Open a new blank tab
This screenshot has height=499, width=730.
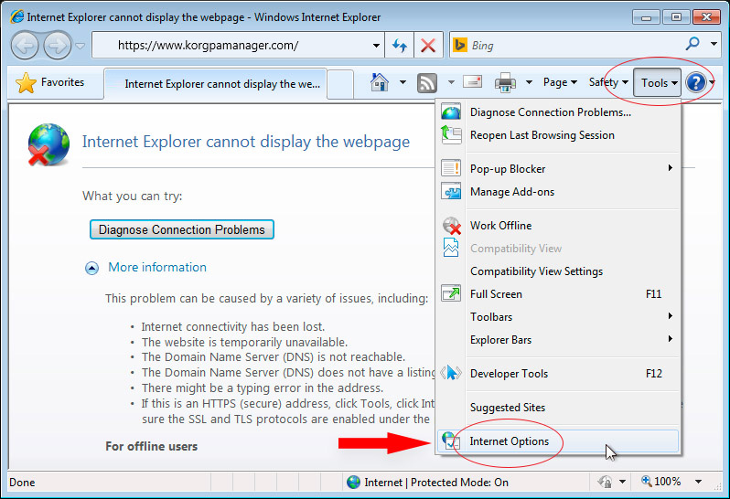pyautogui.click(x=340, y=84)
